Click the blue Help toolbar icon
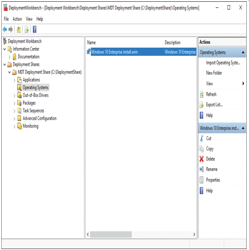The image size is (249, 250). (34, 29)
